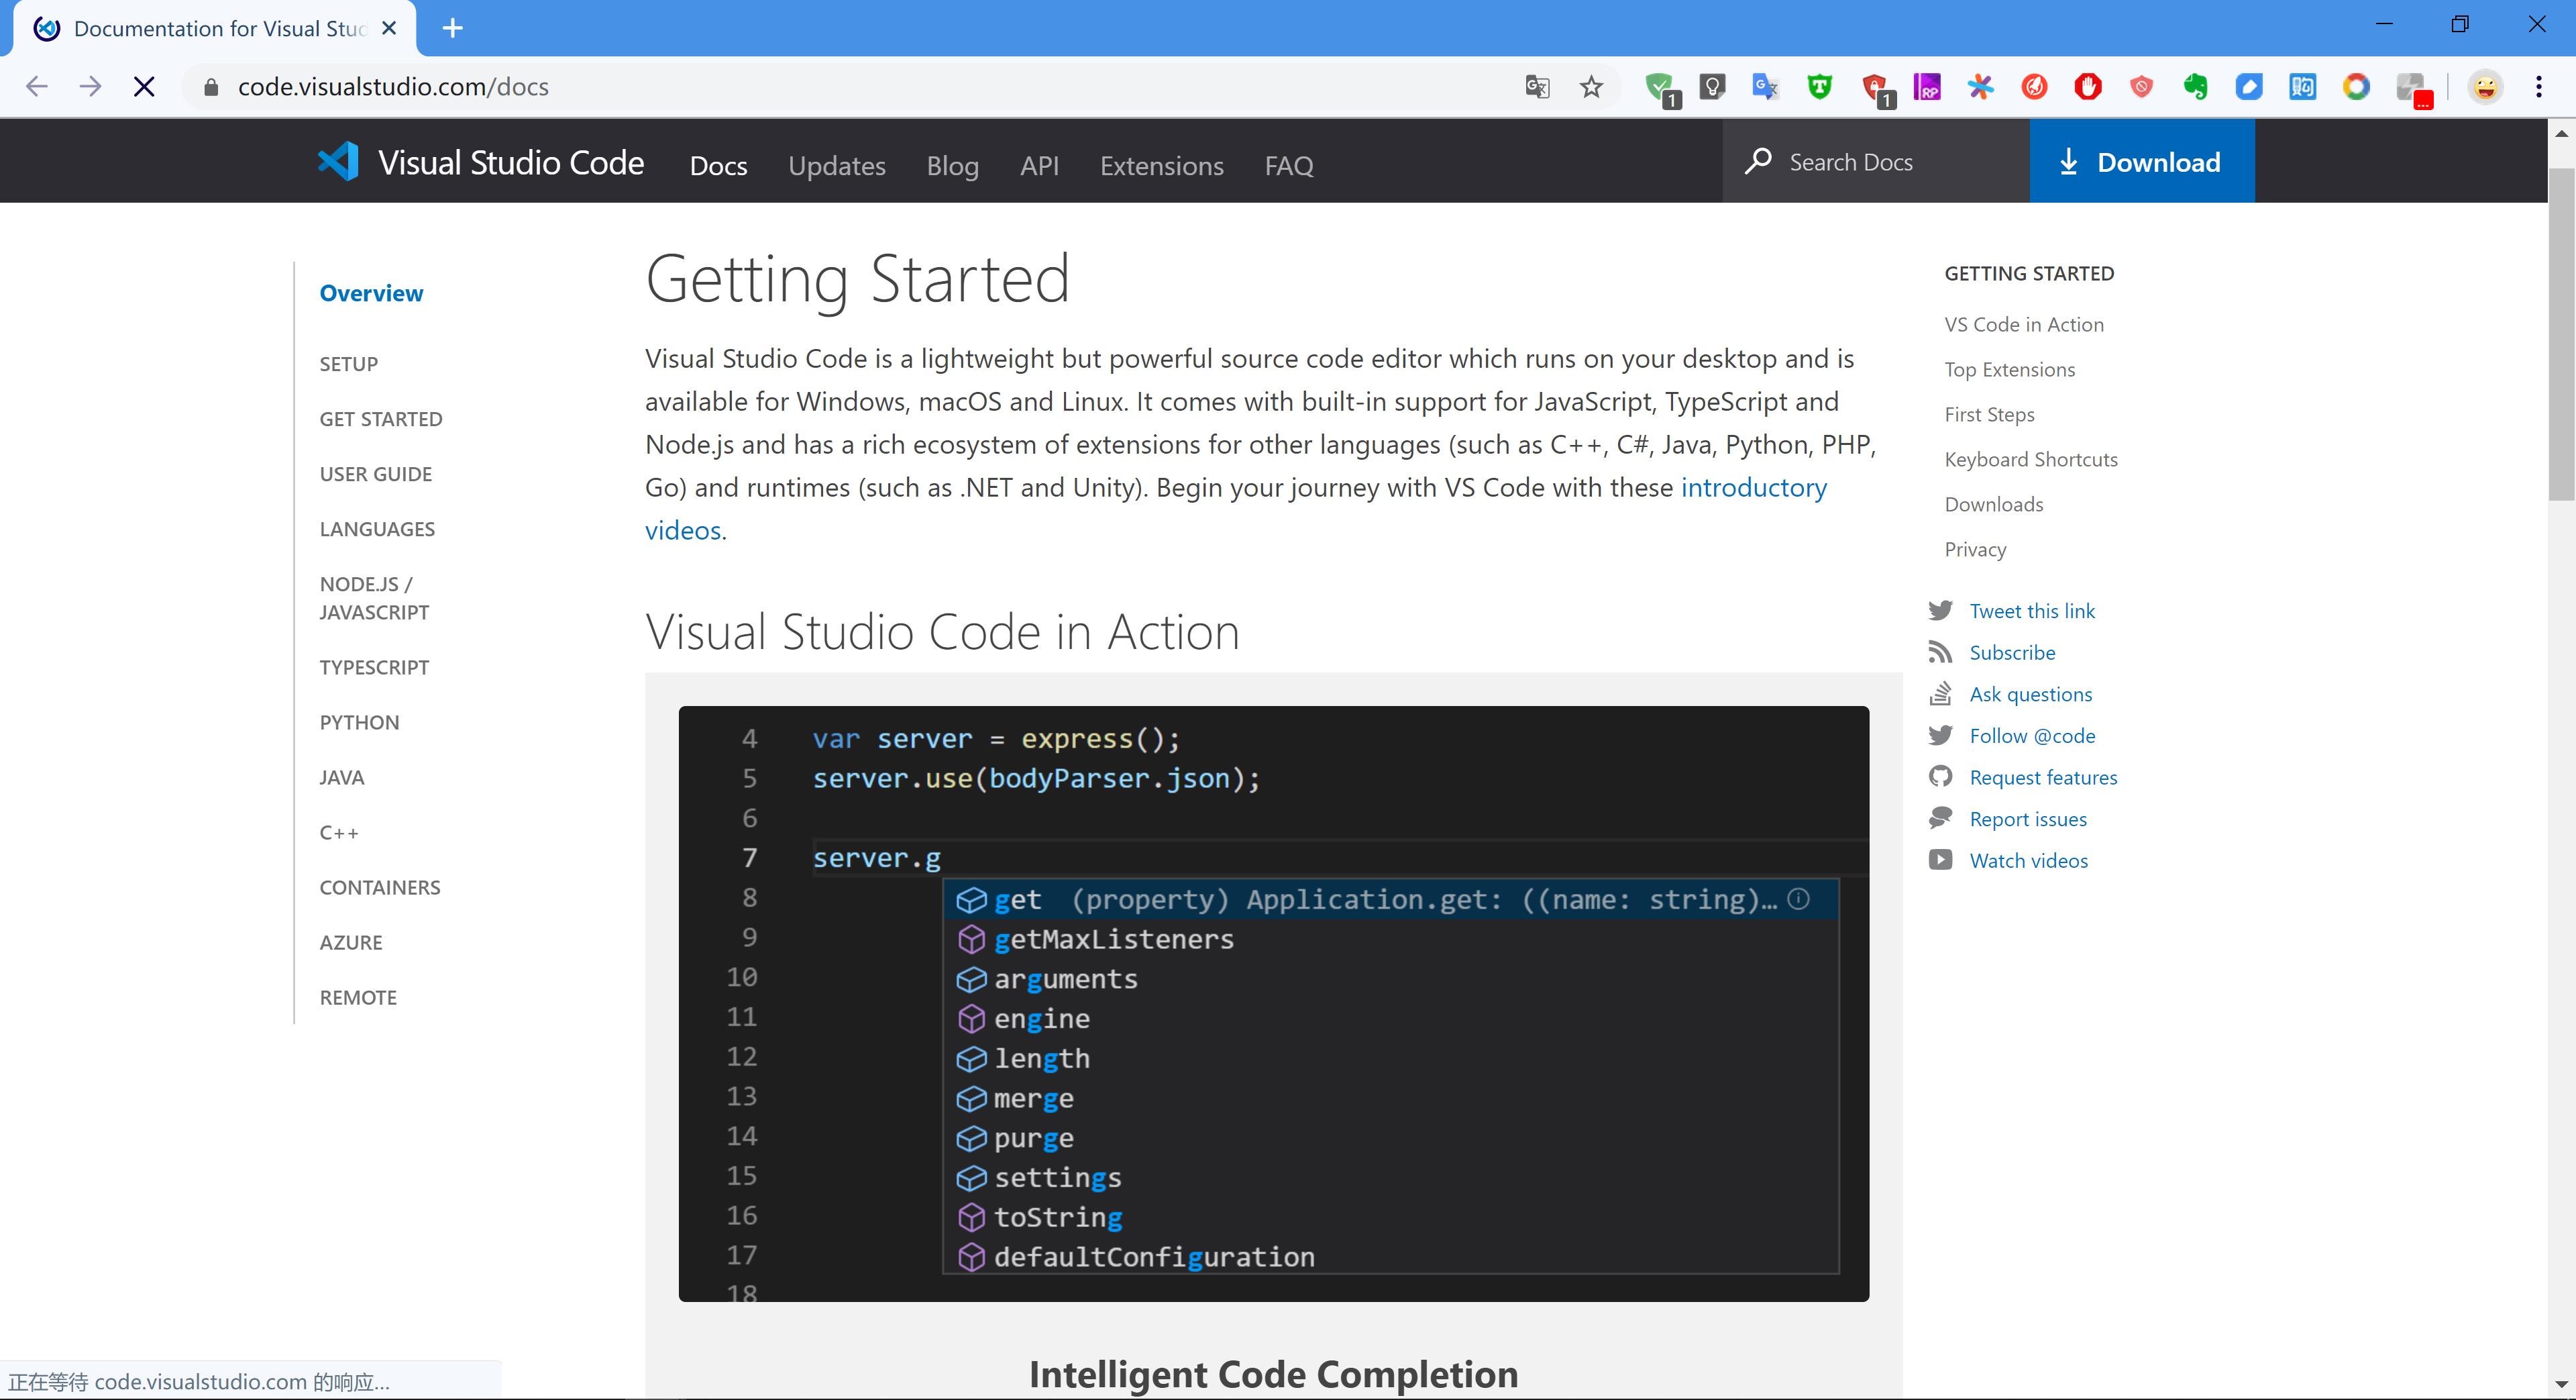Jump to Keyboard Shortcuts section
The height and width of the screenshot is (1400, 2576).
click(x=2030, y=459)
